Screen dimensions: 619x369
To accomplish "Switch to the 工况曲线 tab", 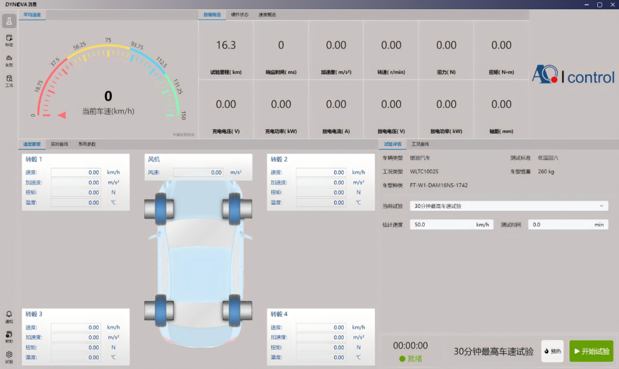I will click(x=420, y=144).
